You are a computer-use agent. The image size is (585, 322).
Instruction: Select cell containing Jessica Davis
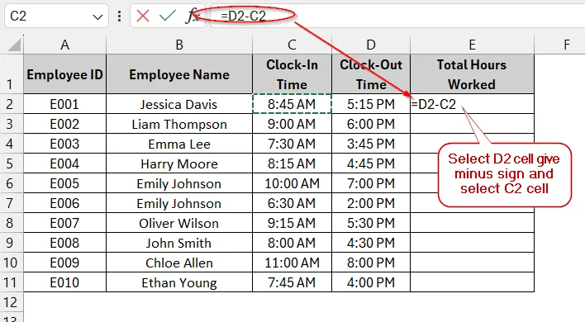coord(179,104)
